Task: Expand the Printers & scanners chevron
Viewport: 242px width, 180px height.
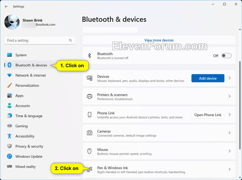Action: (x=229, y=96)
